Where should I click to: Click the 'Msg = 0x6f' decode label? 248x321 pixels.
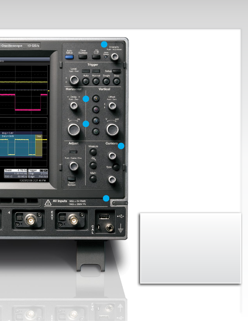point(8,133)
